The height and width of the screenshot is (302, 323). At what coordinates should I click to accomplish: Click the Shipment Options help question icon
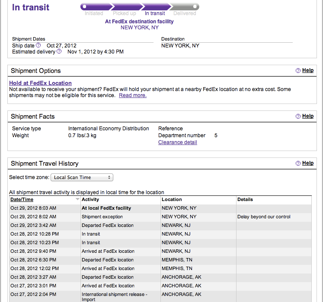298,70
